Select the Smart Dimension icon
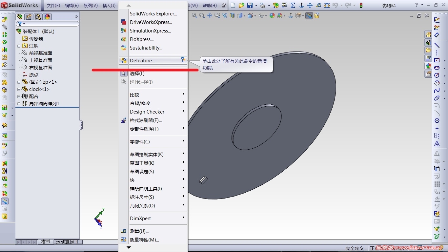This screenshot has height=252, width=448. [437, 35]
